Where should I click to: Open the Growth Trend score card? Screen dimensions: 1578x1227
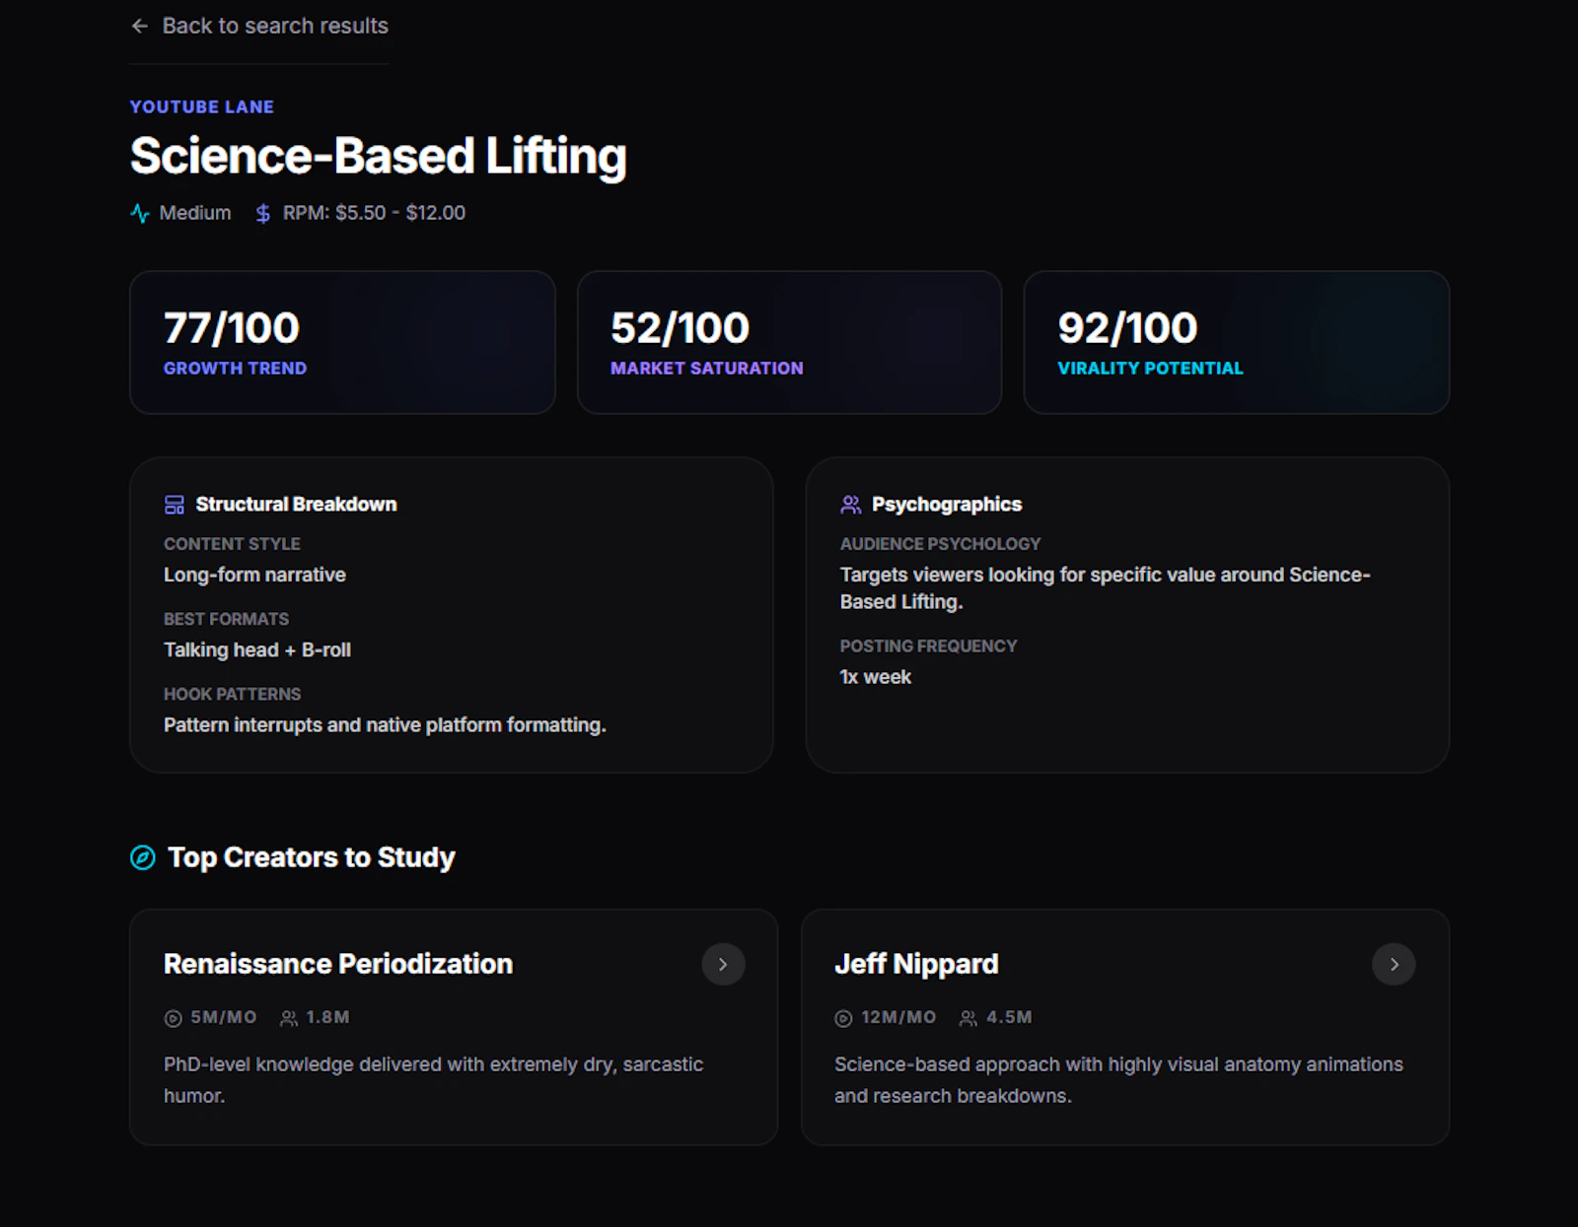(x=342, y=342)
